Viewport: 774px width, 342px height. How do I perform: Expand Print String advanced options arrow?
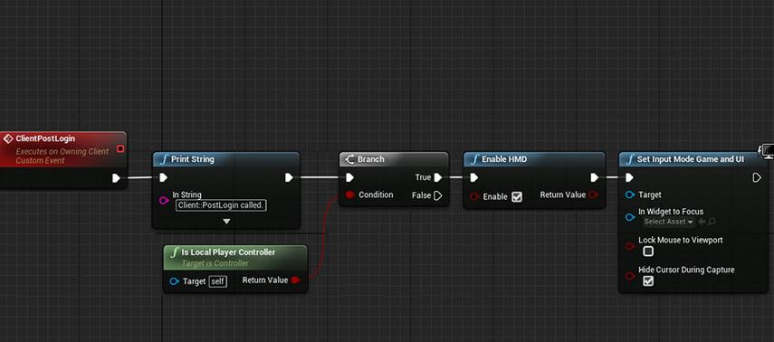pyautogui.click(x=226, y=222)
